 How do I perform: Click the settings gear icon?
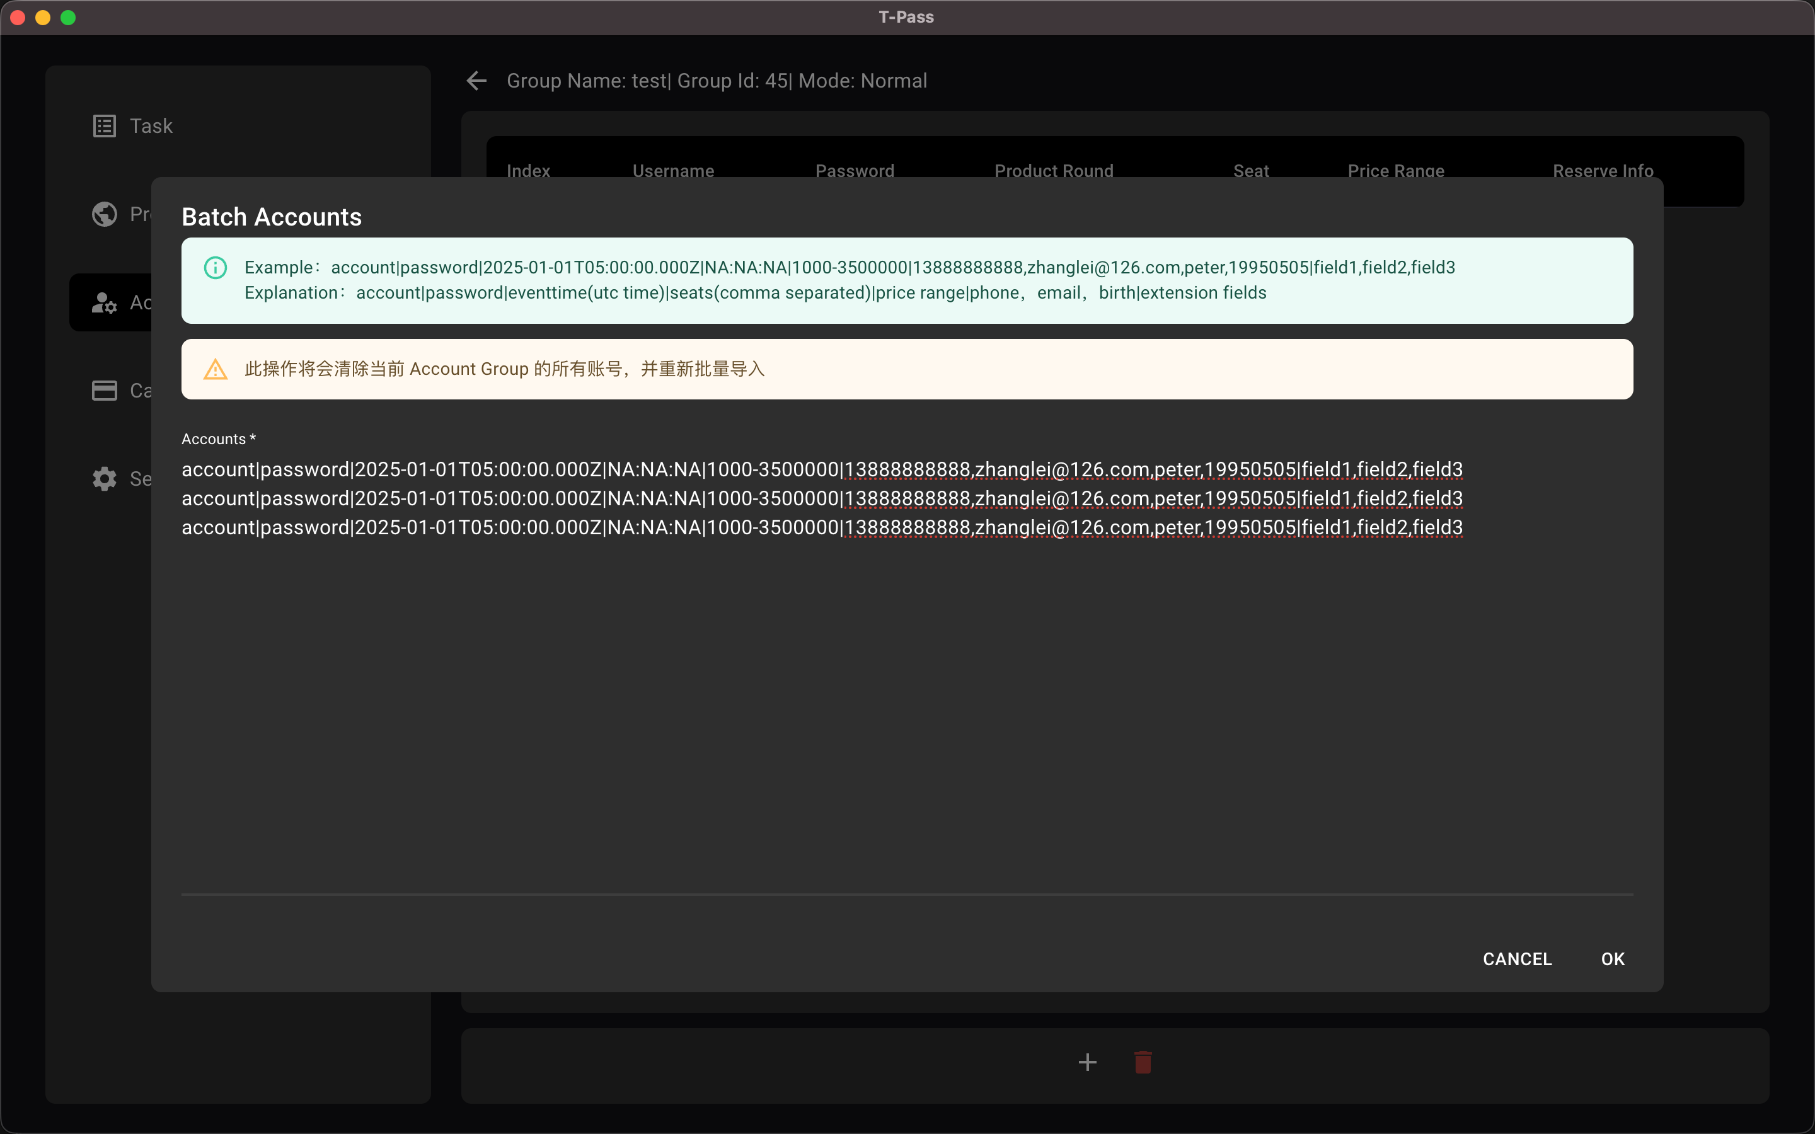pos(104,479)
